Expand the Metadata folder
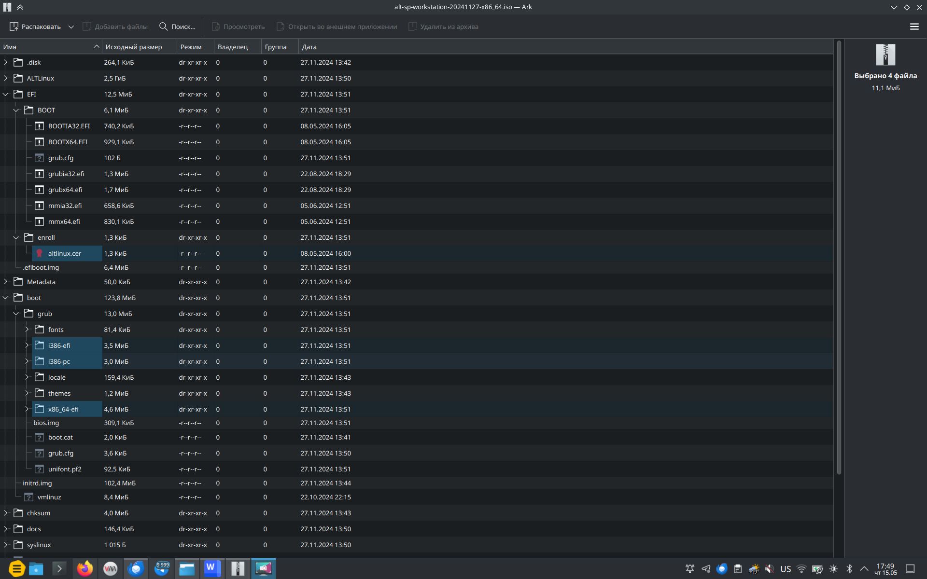This screenshot has width=927, height=579. click(6, 282)
